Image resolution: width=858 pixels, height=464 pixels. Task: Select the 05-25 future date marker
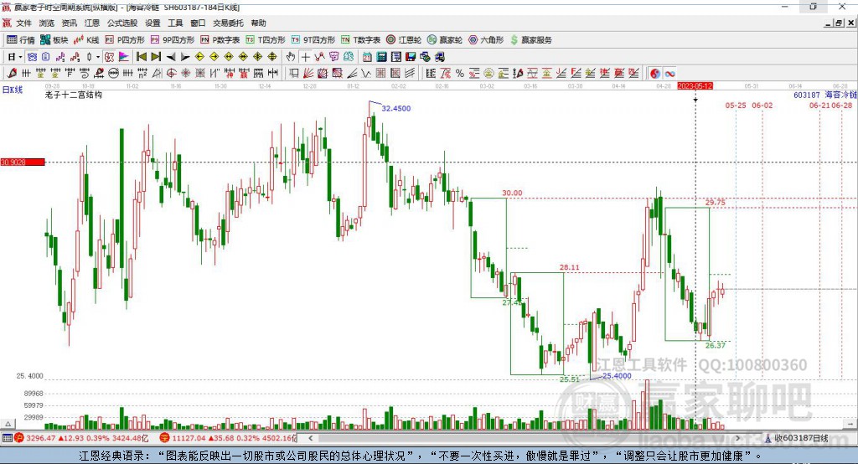tap(736, 105)
